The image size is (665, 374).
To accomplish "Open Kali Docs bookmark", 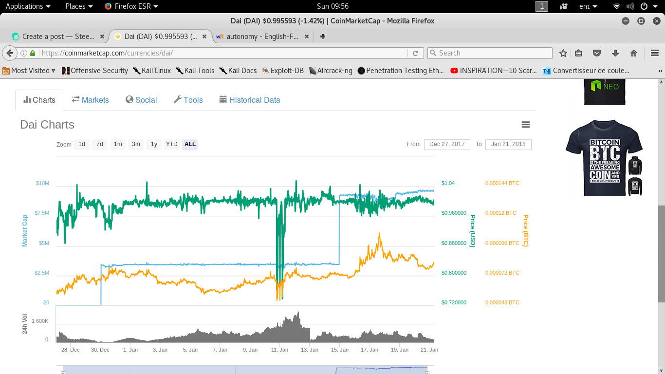I will coord(238,71).
